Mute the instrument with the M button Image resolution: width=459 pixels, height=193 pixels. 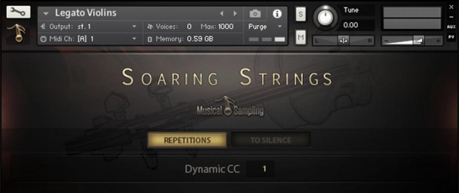(x=301, y=37)
